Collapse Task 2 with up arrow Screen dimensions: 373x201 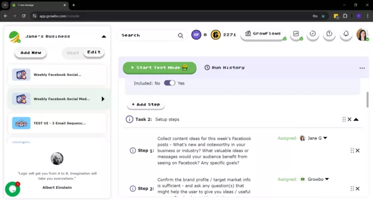[x=356, y=119]
